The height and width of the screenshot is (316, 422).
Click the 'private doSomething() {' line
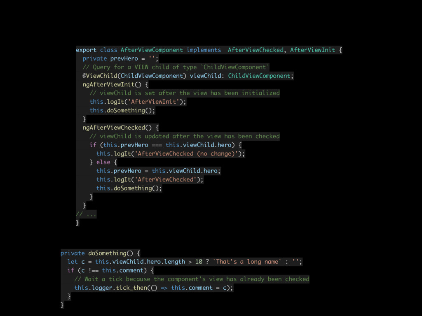101,253
